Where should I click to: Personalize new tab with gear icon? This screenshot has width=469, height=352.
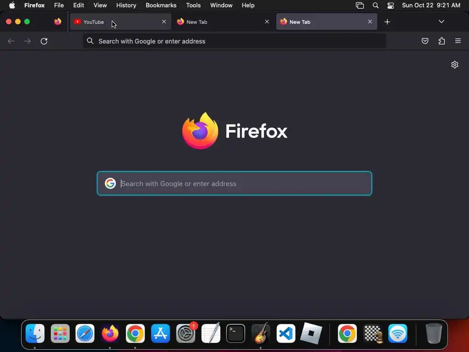click(455, 65)
